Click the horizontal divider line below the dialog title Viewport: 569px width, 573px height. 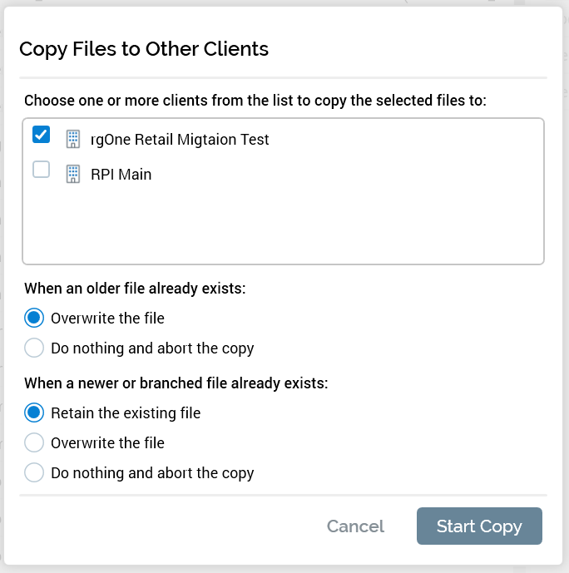tap(283, 77)
